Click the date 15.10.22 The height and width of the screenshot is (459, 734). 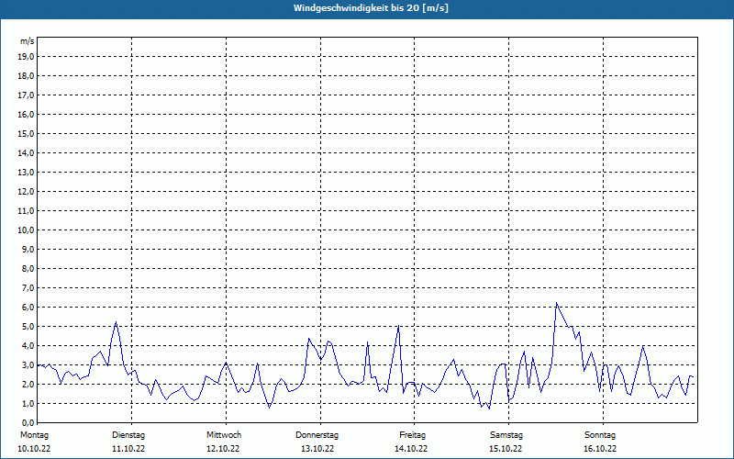[506, 449]
